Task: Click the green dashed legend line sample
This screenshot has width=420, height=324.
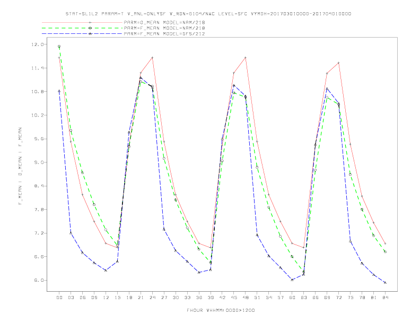Action: pos(82,28)
